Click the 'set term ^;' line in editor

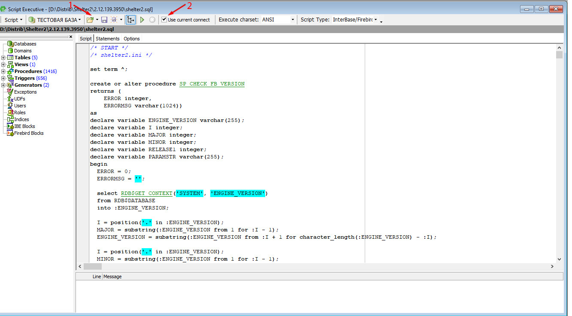pos(109,69)
